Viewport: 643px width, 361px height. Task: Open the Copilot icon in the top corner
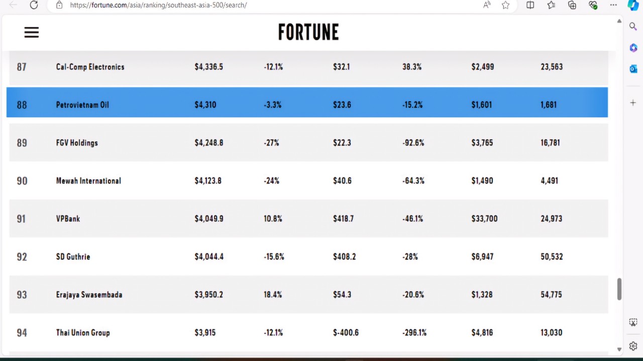633,5
